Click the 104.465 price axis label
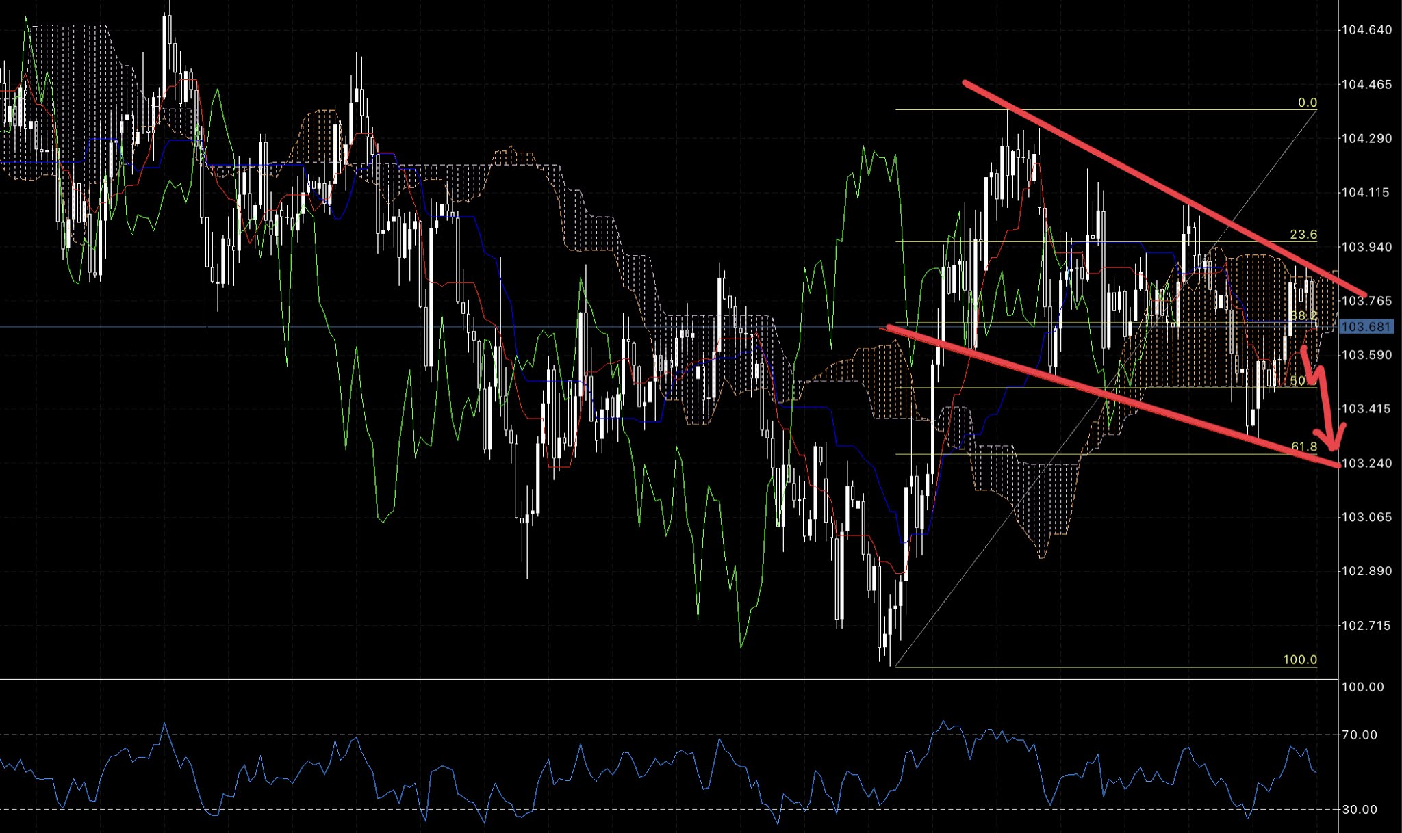 [1366, 85]
